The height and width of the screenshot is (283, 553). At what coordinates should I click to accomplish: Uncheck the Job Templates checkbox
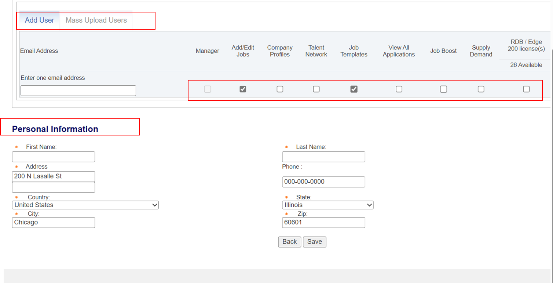click(354, 89)
